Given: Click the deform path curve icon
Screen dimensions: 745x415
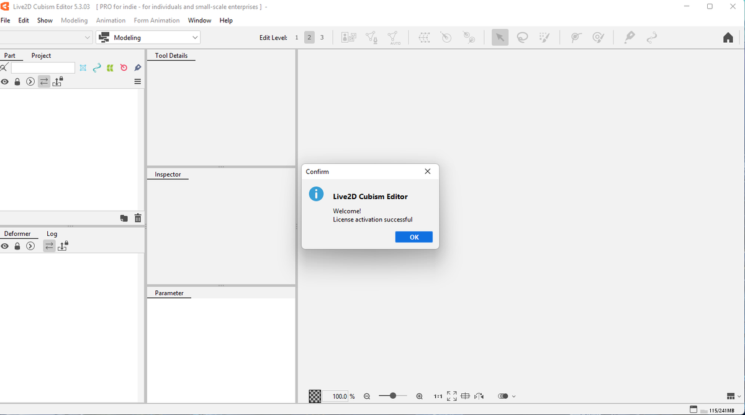Looking at the screenshot, I should coord(651,38).
